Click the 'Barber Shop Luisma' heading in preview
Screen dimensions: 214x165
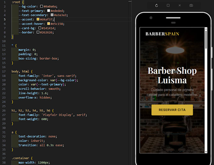coord(172,75)
